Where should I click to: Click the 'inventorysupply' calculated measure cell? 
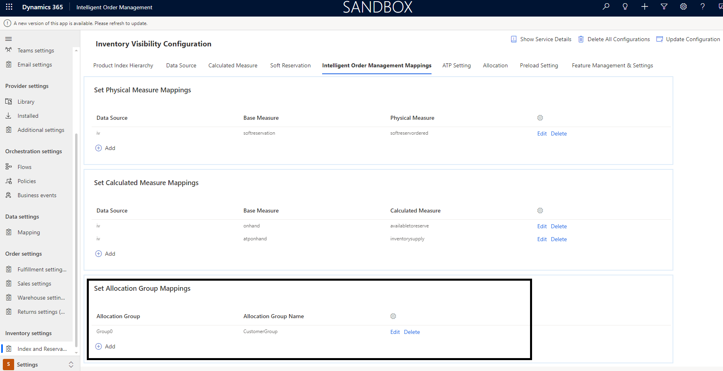(x=407, y=239)
